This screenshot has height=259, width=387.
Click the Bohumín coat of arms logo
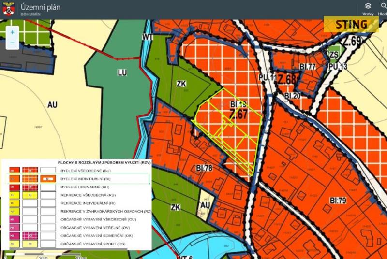click(9, 9)
